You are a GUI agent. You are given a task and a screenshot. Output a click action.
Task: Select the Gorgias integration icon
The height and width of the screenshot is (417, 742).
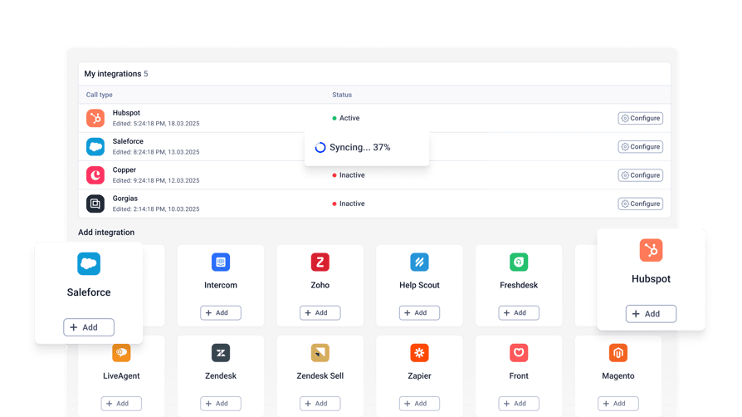[95, 204]
